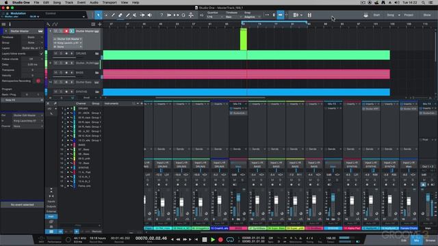Toggle monitor on the Stutter Master track

pos(71,31)
